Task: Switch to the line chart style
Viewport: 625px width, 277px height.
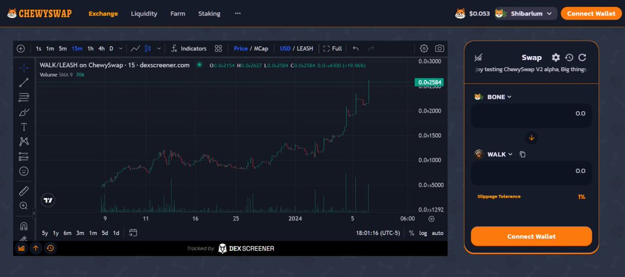Action: pyautogui.click(x=135, y=48)
